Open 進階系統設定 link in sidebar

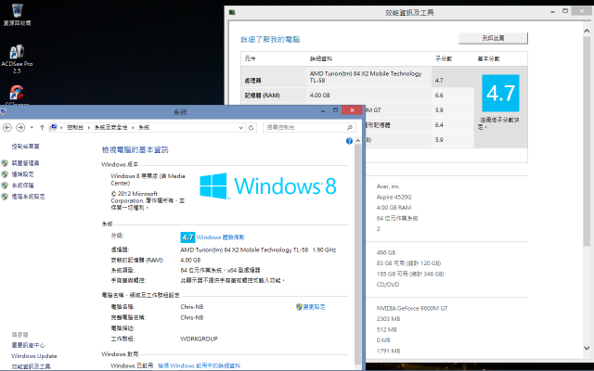click(x=28, y=197)
